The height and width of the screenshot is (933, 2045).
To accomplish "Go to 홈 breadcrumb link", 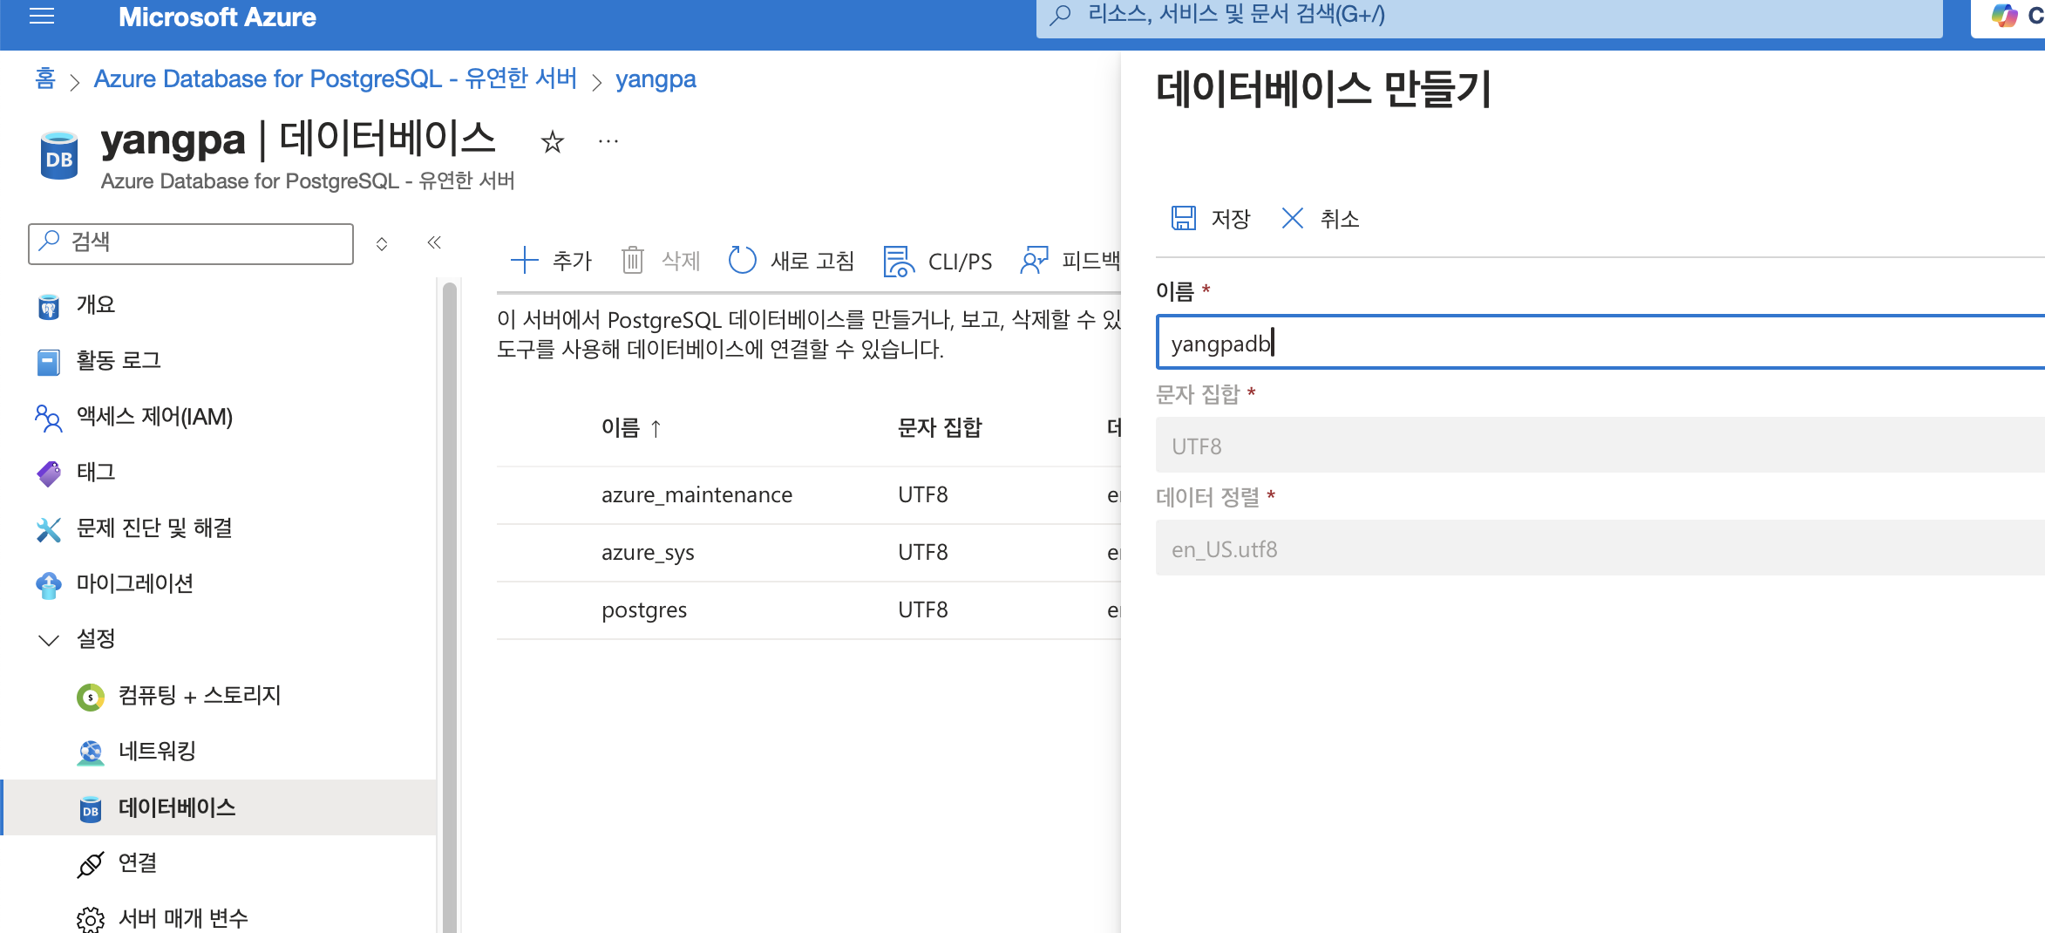I will (45, 78).
